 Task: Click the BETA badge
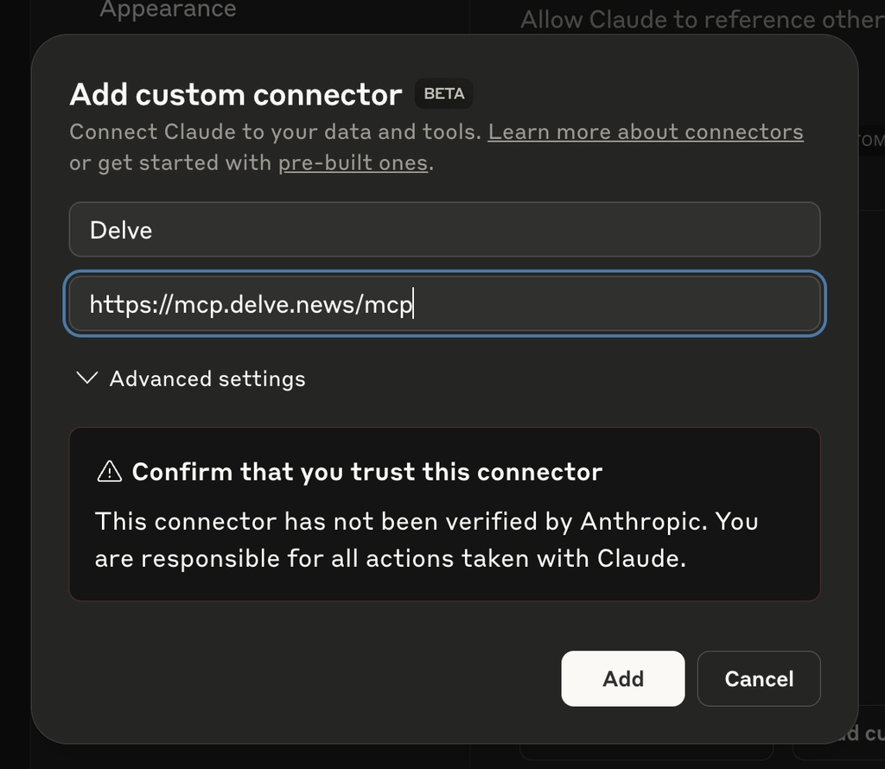pos(444,93)
